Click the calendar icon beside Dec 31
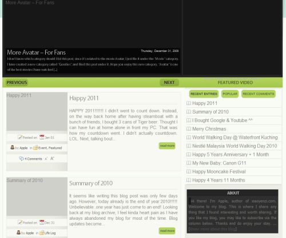 42,222
